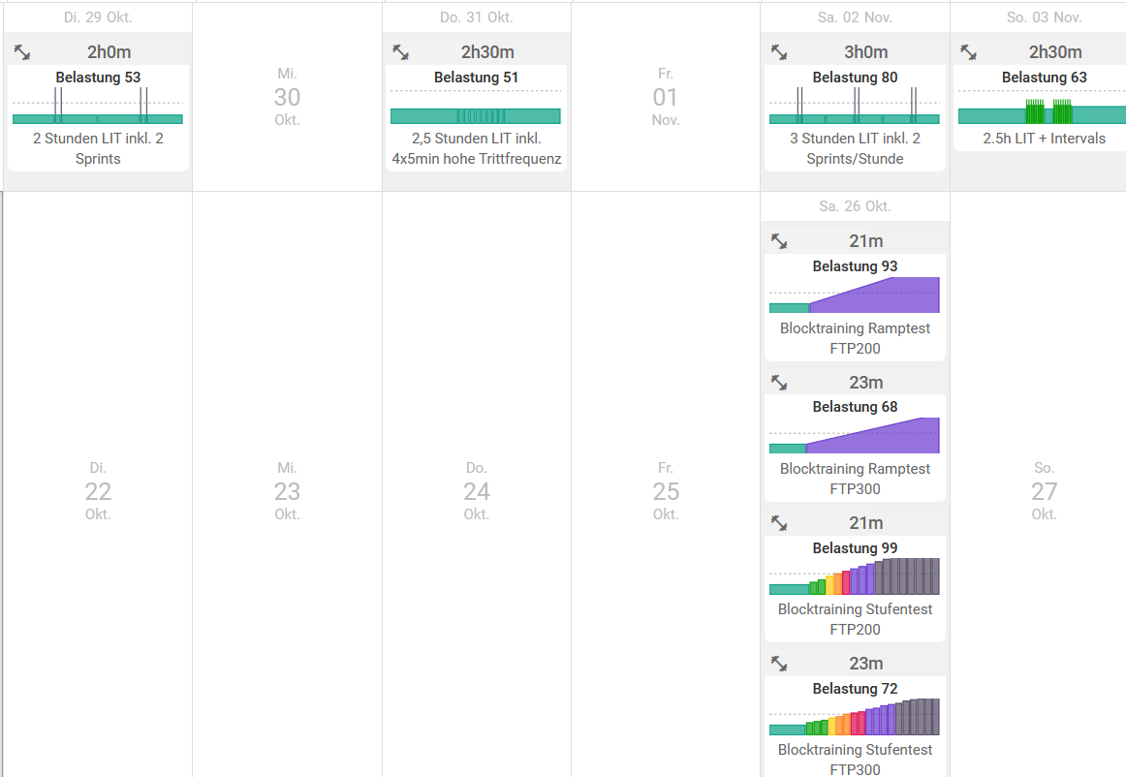Click the Belastung 63 interval chart
This screenshot has width=1126, height=777.
click(x=1042, y=111)
